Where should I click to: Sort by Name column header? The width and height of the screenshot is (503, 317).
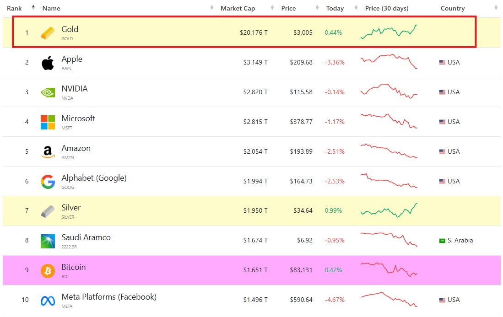(x=51, y=8)
